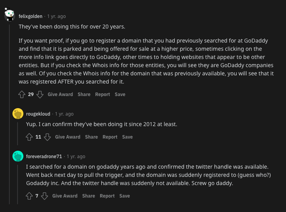Collapse felixgolden's comment thread line

9,114
